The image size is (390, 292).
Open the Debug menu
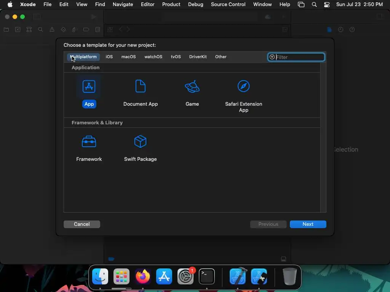pyautogui.click(x=195, y=4)
